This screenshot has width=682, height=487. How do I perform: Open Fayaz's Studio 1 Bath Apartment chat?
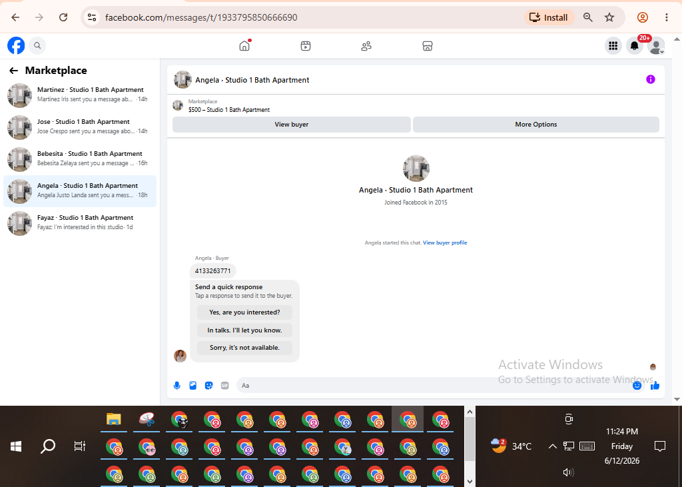[x=80, y=223]
